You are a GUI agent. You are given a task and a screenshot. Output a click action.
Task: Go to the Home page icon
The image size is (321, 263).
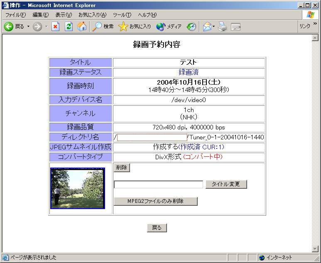pos(82,27)
